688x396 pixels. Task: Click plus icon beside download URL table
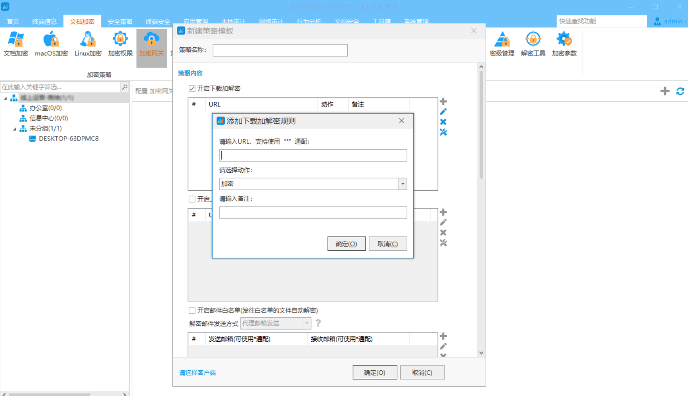pyautogui.click(x=443, y=101)
